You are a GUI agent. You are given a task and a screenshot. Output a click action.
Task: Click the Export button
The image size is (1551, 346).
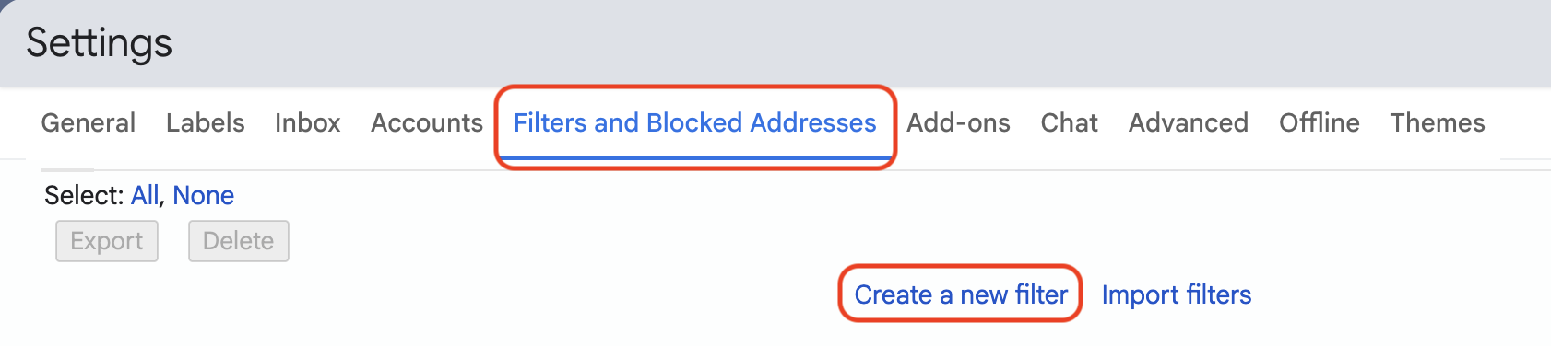(107, 241)
